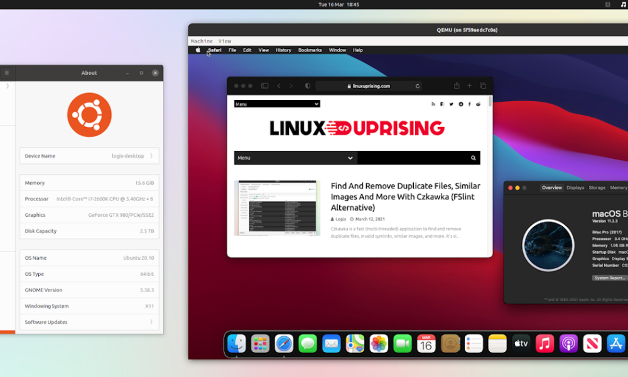Toggle the Safari sidebar
The height and width of the screenshot is (377, 628).
pos(265,85)
